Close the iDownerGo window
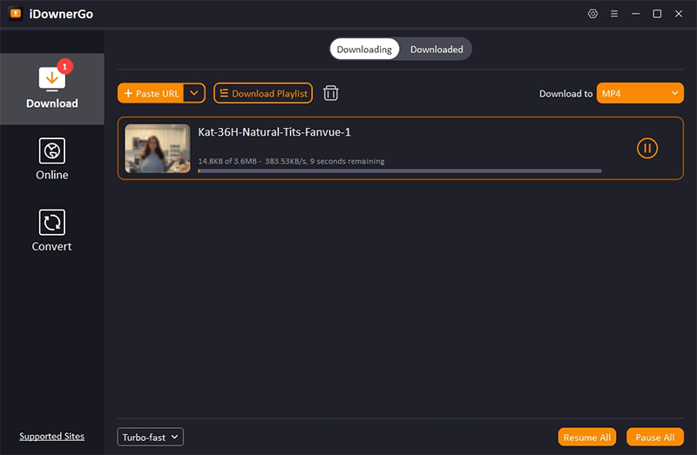The image size is (697, 455). [679, 14]
